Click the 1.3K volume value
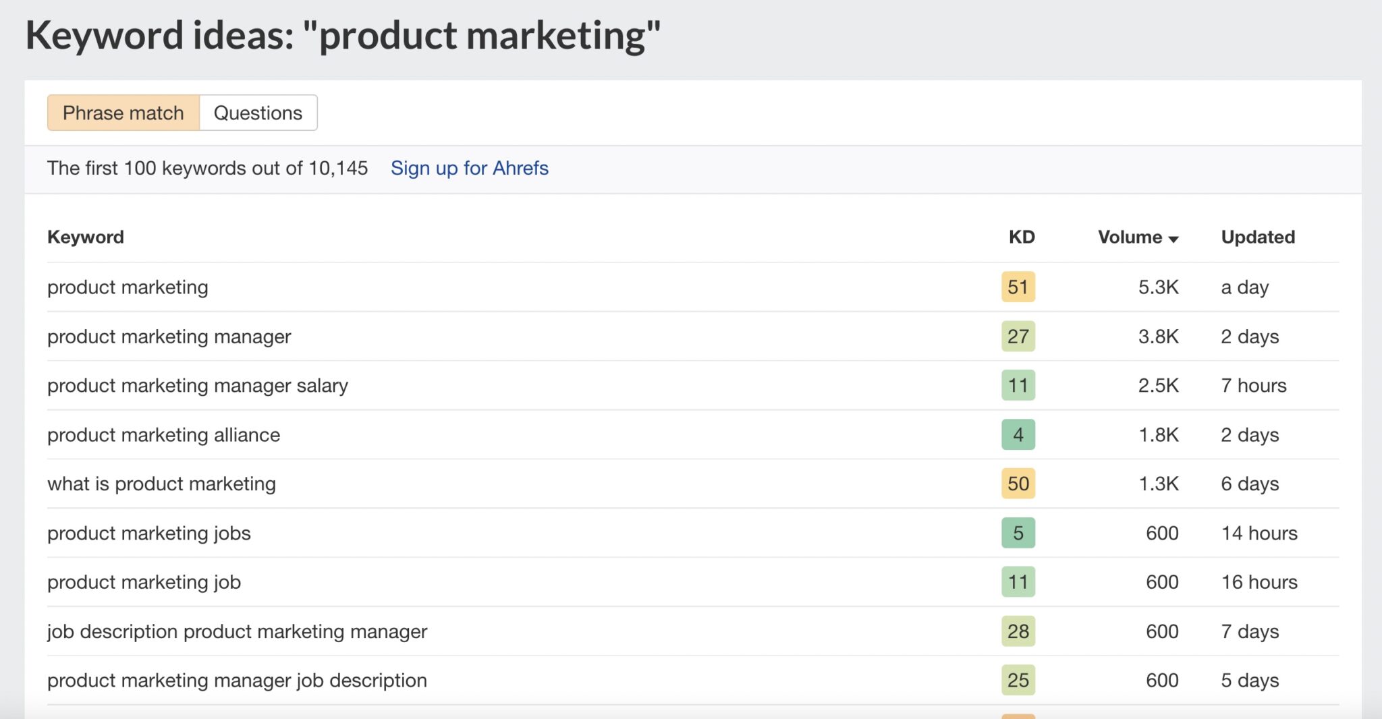Screen dimensions: 1382x719 point(1159,484)
